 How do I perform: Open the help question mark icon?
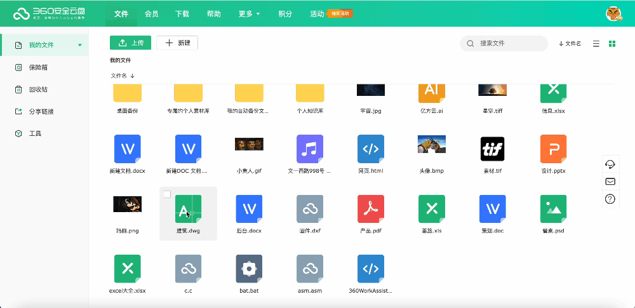pos(610,199)
